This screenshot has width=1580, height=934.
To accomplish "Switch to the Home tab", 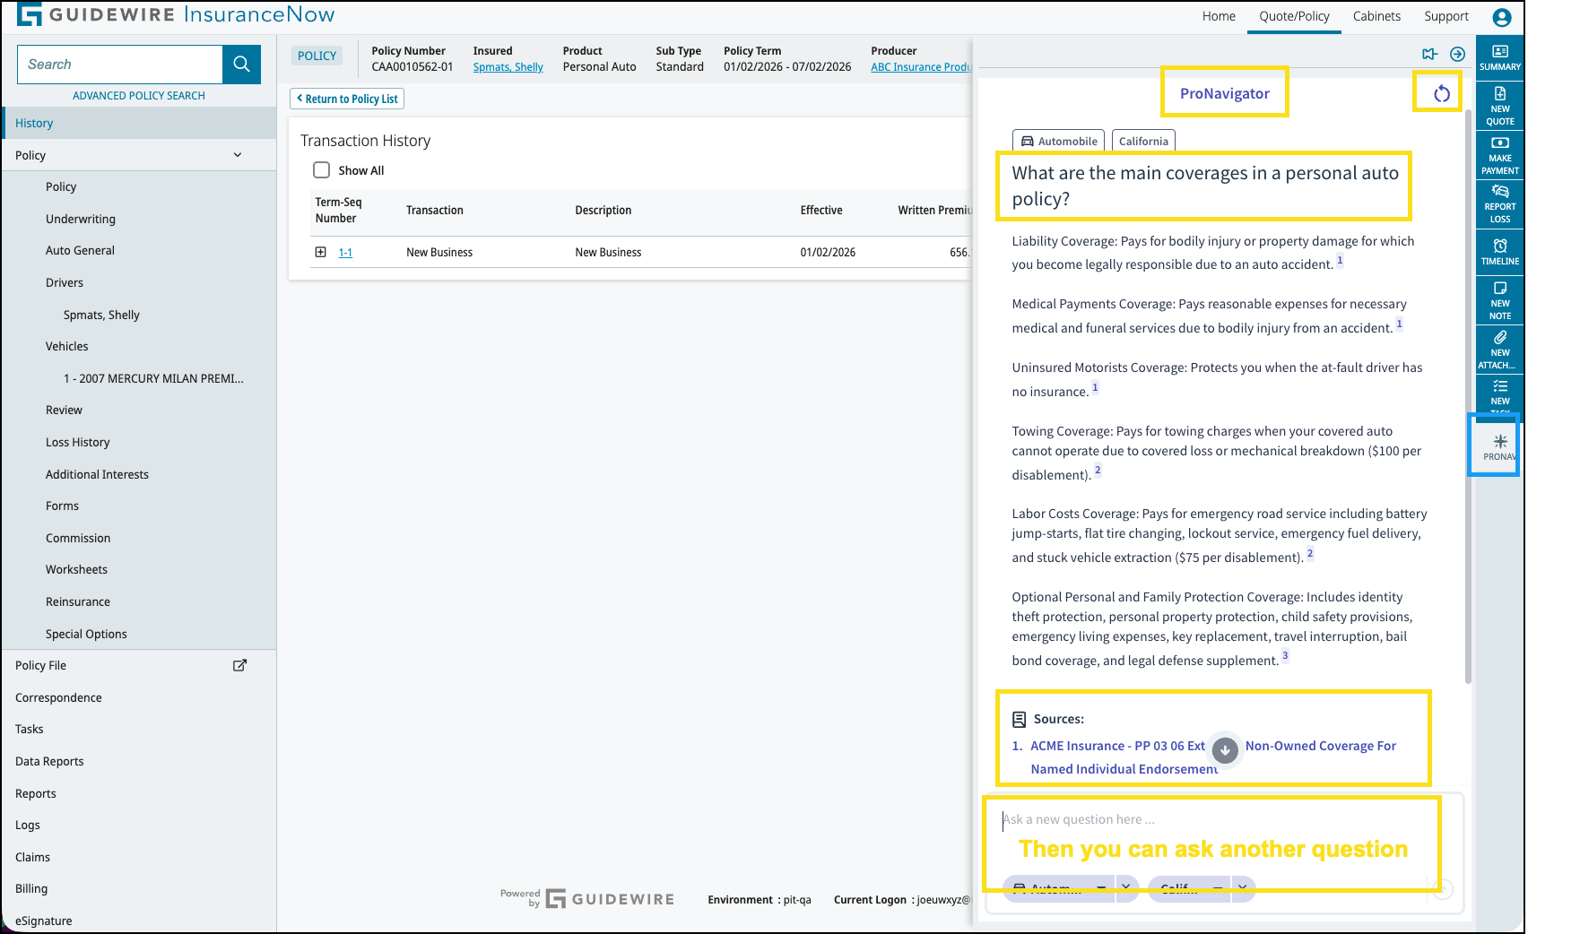I will 1218,15.
